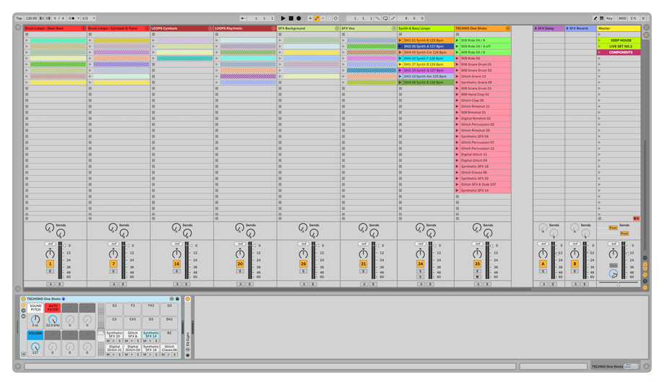Save preset for TECHNO One Shots rack

pos(178,299)
